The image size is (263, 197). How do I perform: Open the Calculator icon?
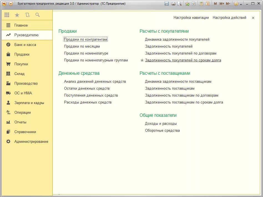tap(201, 4)
